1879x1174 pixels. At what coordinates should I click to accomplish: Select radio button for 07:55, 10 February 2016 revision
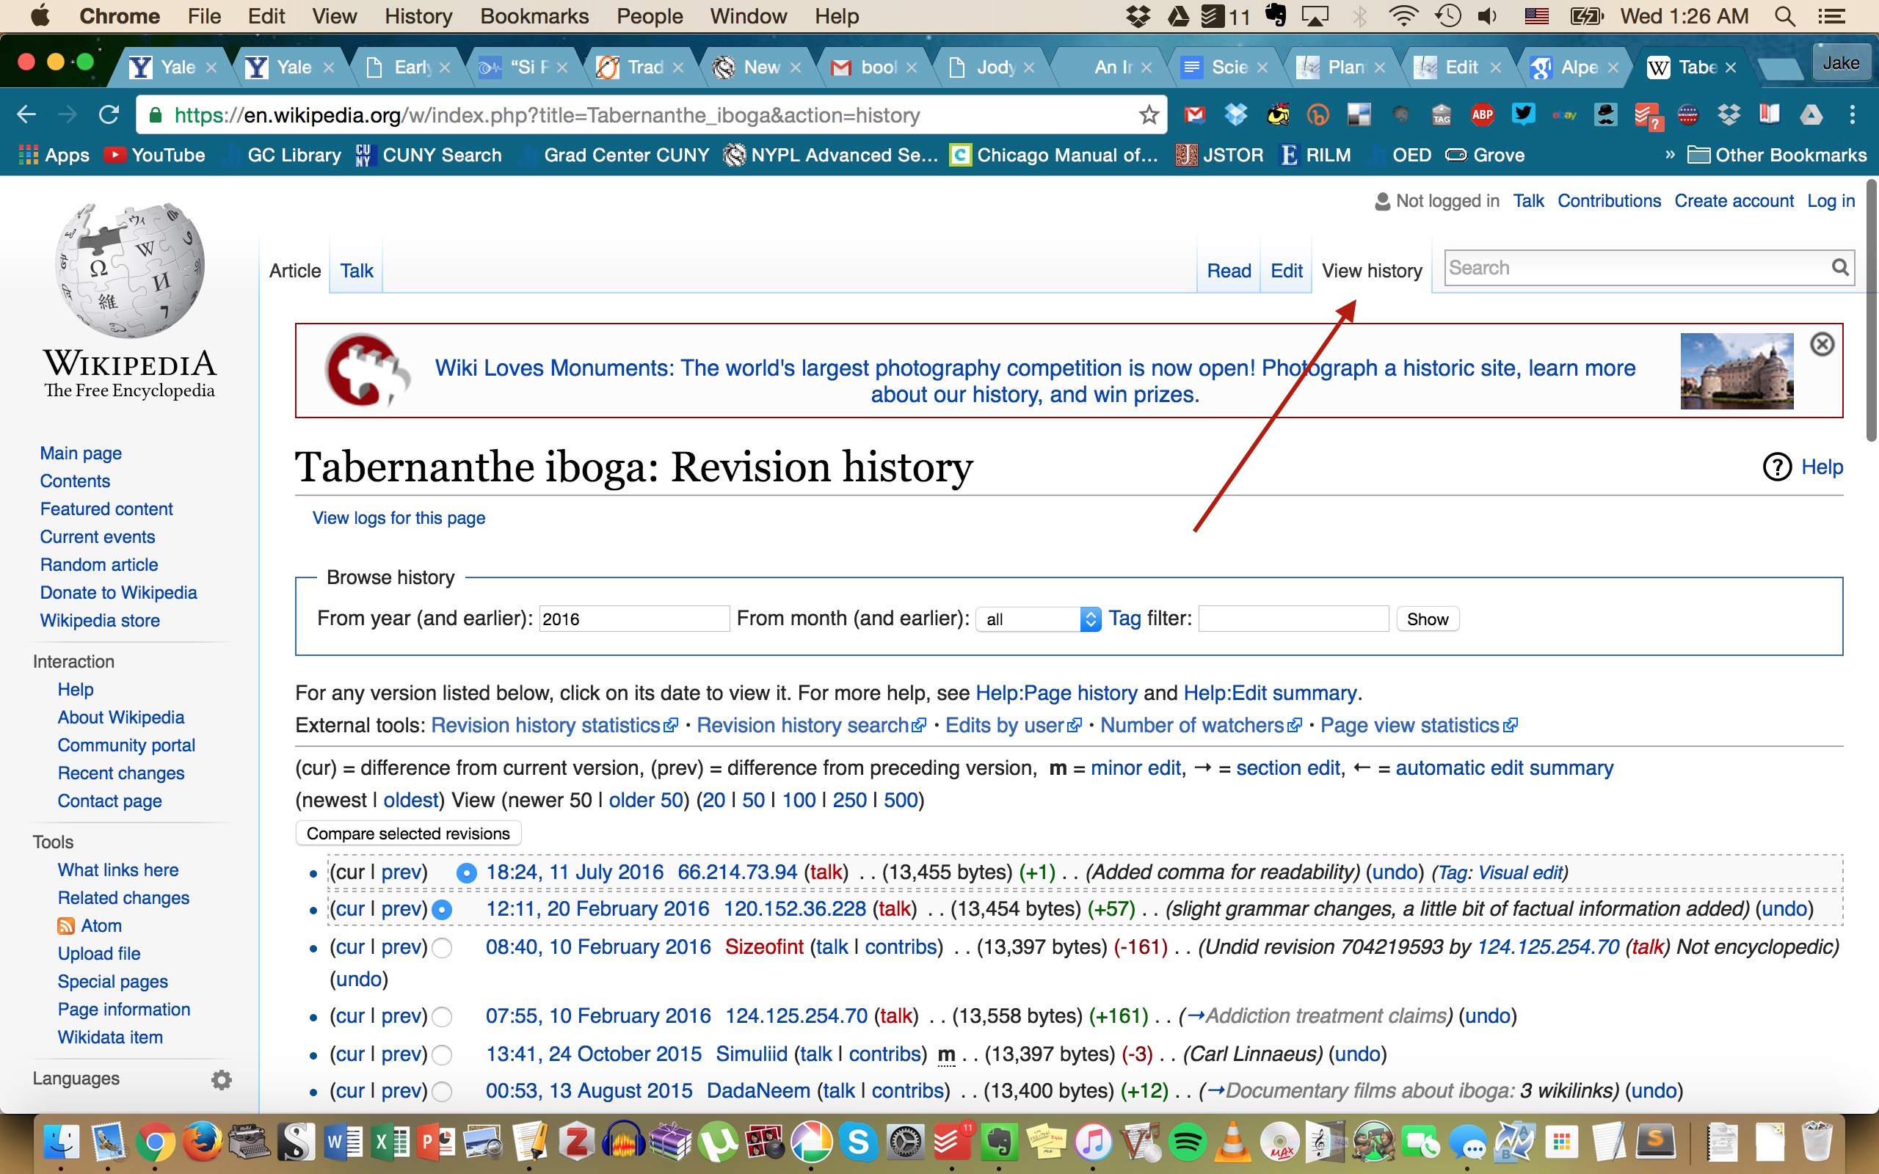coord(442,1016)
